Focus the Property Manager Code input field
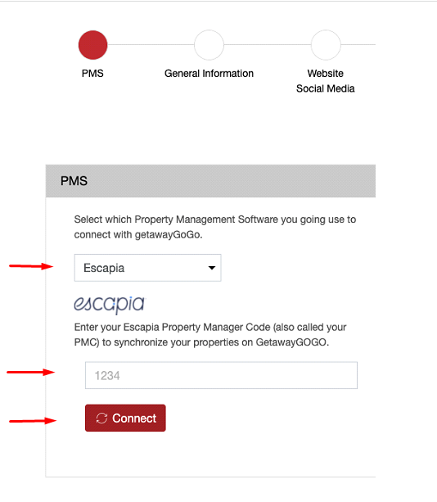Image resolution: width=437 pixels, height=502 pixels. click(222, 375)
